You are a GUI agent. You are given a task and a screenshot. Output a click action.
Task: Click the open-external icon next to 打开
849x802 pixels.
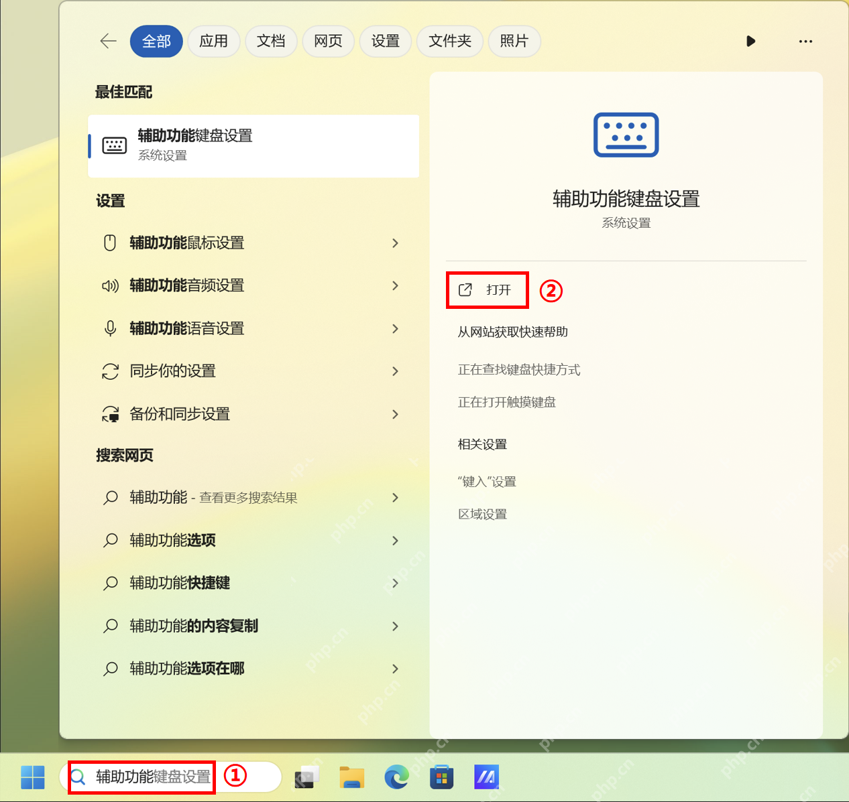click(465, 290)
